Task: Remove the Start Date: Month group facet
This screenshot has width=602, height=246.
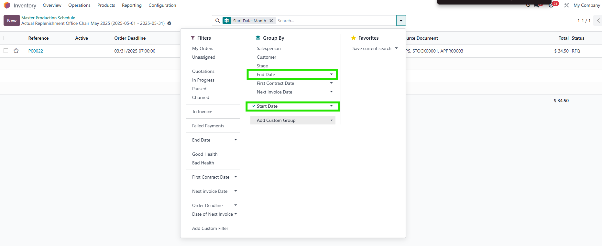Action: [x=271, y=21]
